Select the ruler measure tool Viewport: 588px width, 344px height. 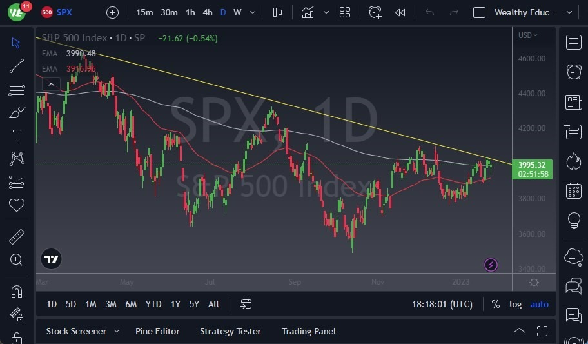click(x=17, y=237)
